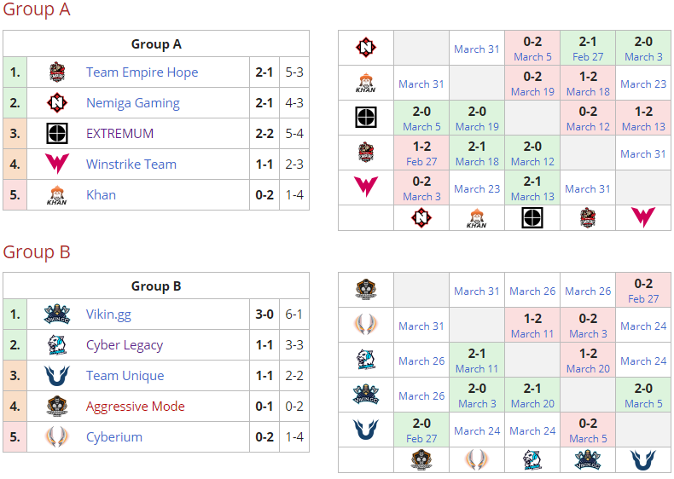This screenshot has height=479, width=674.
Task: Click Khan logo in Group A standings
Action: click(57, 195)
